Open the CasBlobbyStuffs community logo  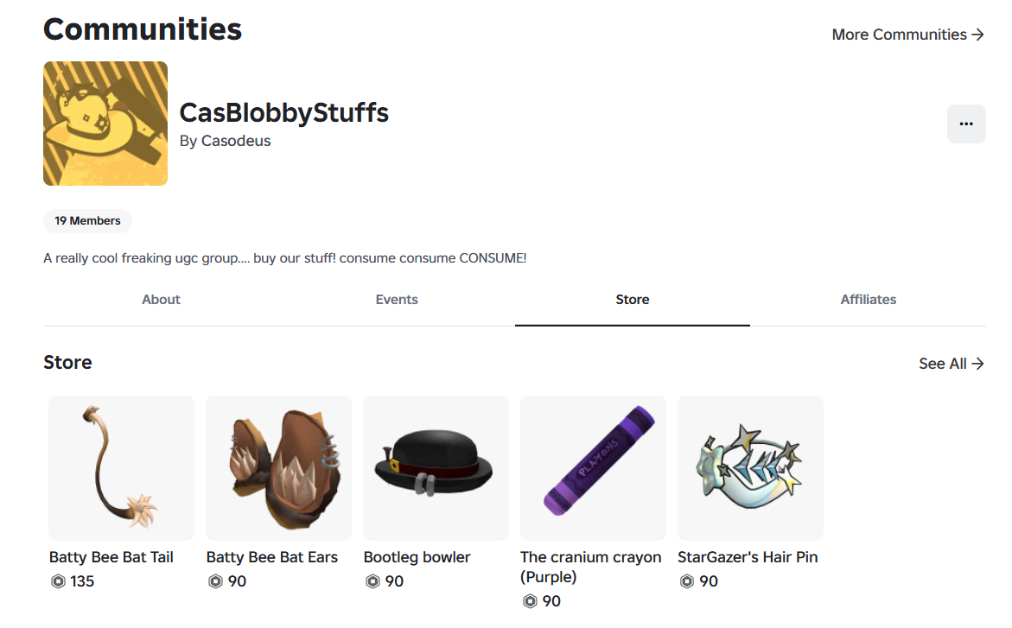(x=105, y=124)
